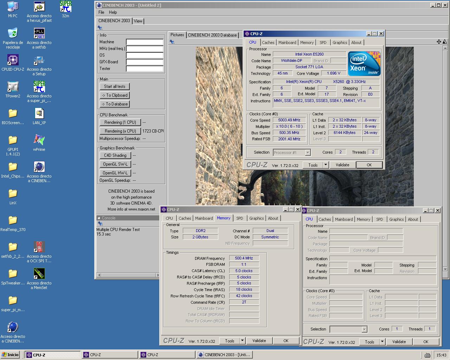
Task: Open Graphics tab in empty CPU-Z window
Action: [x=396, y=219]
